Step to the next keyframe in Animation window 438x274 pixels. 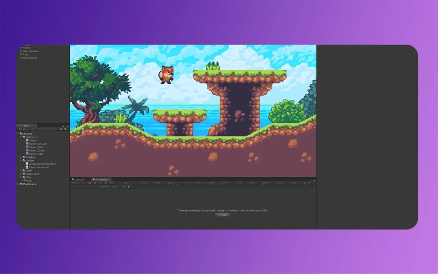click(106, 183)
